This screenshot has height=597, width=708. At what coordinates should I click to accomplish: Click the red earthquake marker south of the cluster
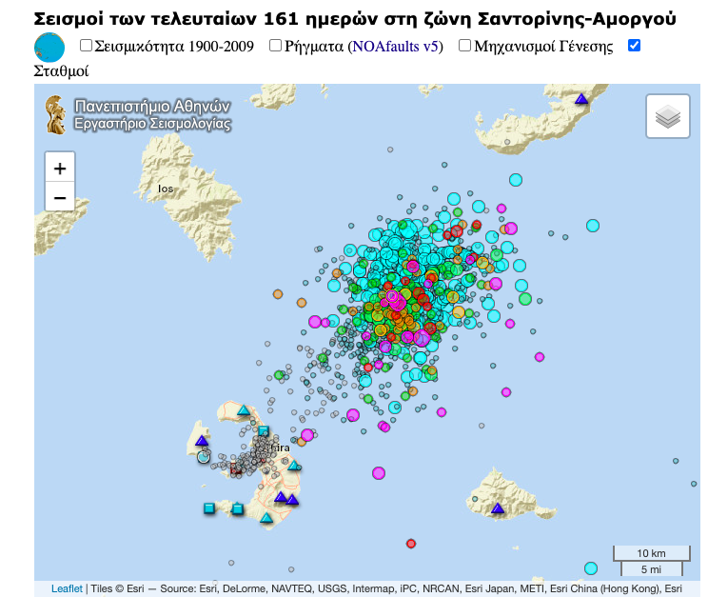point(411,544)
